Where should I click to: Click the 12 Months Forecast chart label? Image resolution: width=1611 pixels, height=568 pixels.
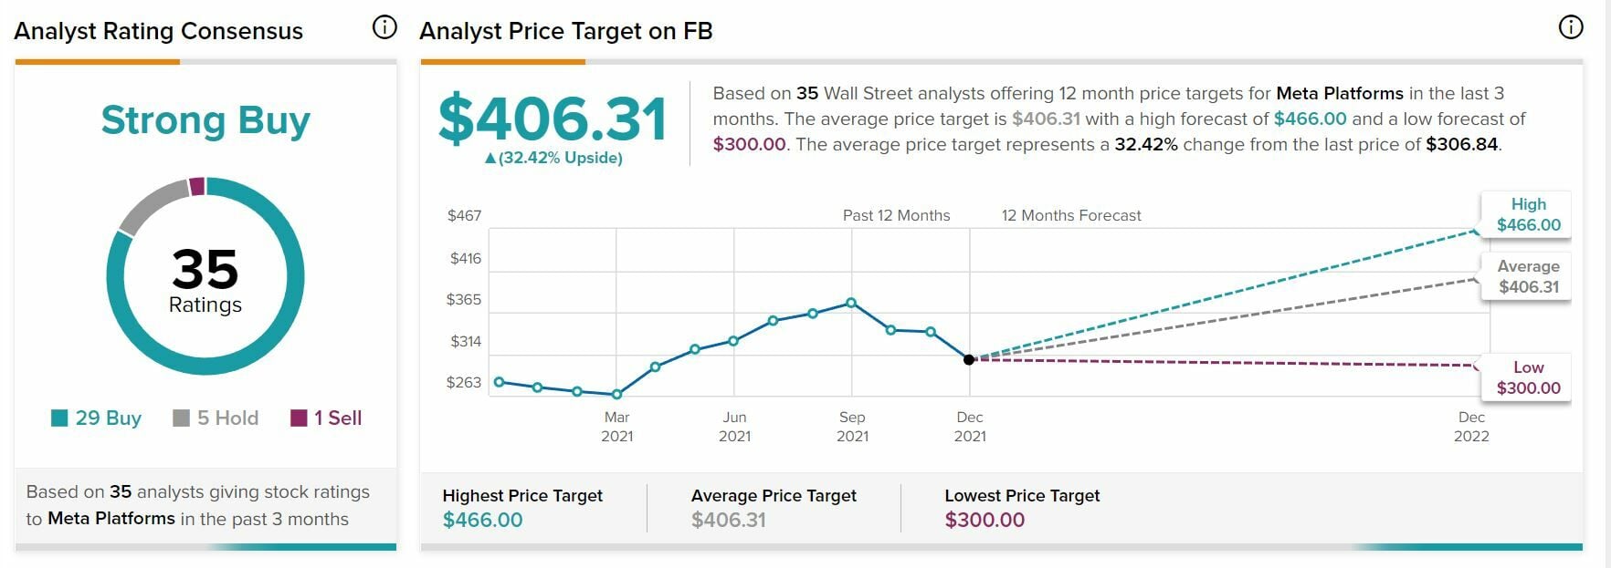click(1071, 216)
